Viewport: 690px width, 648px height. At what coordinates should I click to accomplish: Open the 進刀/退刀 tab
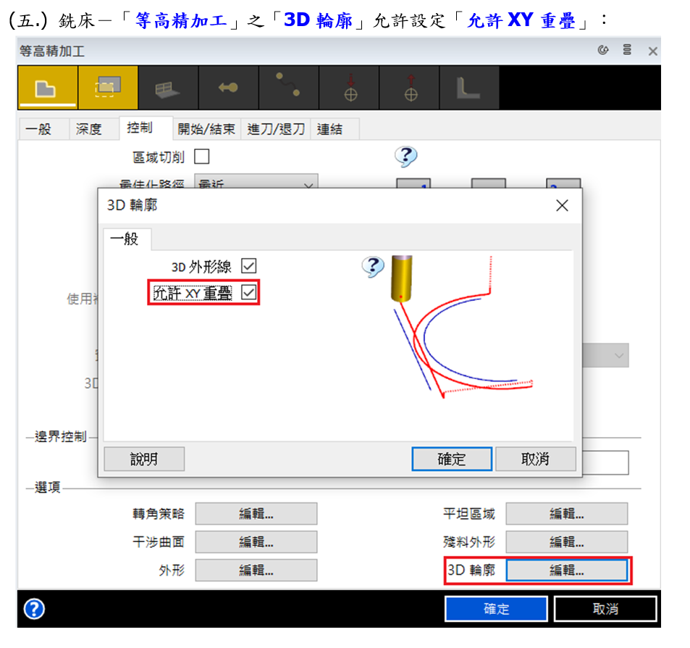(x=276, y=129)
